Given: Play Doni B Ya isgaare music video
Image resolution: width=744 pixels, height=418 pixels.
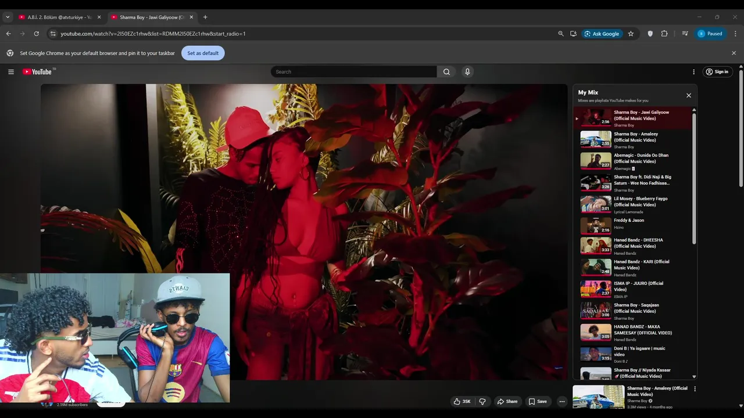Looking at the screenshot, I should click(x=633, y=354).
